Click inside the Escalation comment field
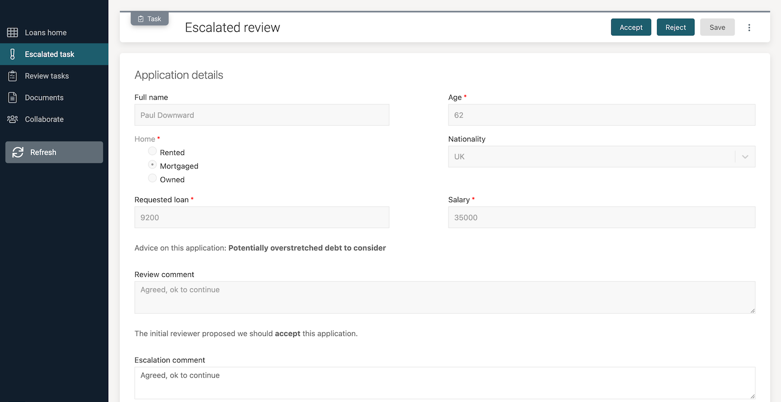Screen dimensions: 781x402 (445, 383)
